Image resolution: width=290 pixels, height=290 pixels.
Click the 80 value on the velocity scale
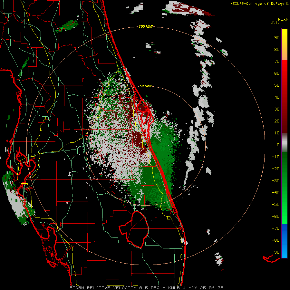click(x=277, y=50)
